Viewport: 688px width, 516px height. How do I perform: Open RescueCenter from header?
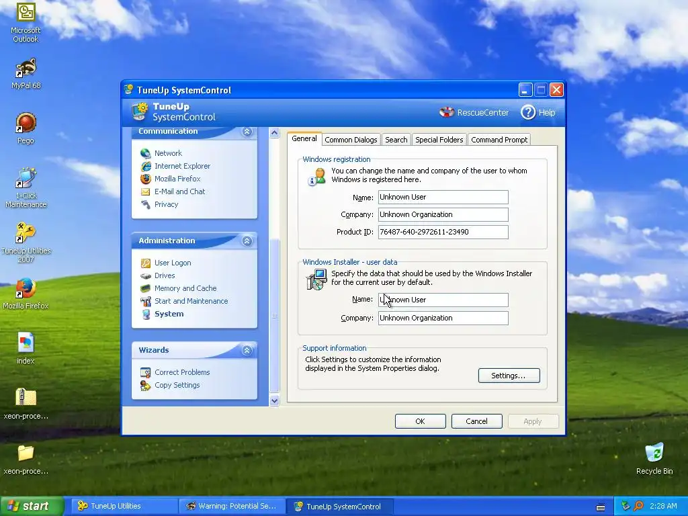point(474,112)
